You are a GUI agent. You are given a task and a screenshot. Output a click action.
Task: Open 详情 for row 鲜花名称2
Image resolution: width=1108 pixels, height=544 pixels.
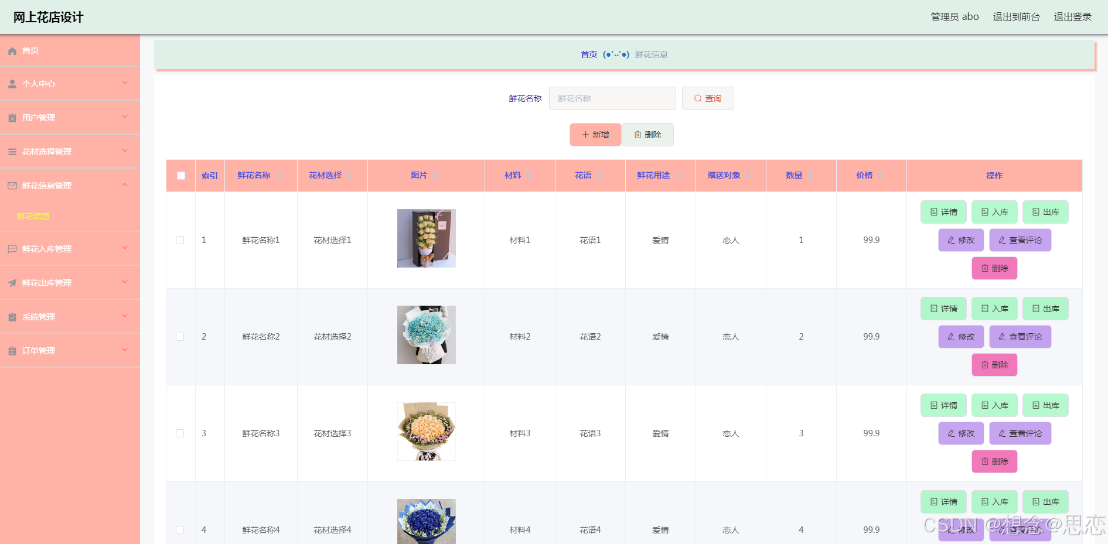[943, 309]
